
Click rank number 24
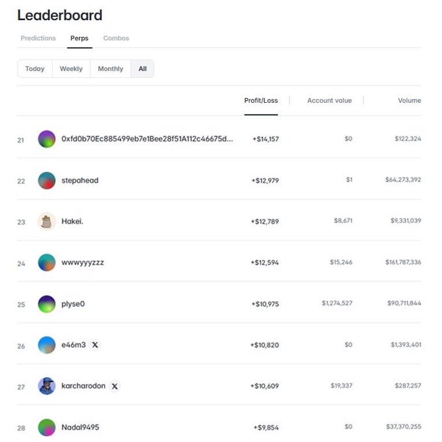click(21, 263)
